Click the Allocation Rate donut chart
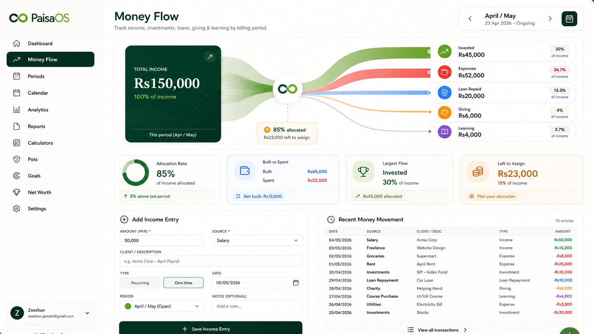594x334 pixels. 136,173
